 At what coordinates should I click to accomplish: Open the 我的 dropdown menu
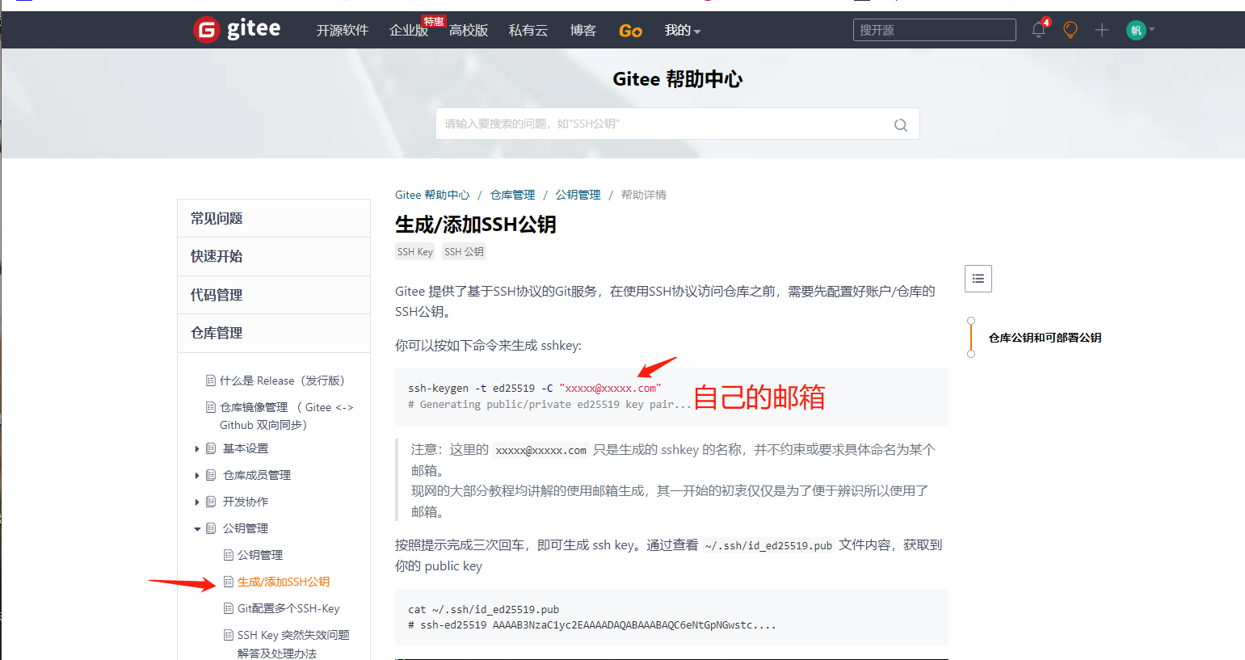[683, 31]
